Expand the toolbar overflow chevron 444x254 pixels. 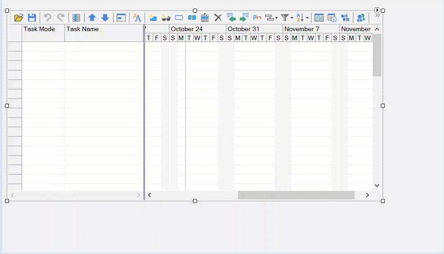point(377,15)
